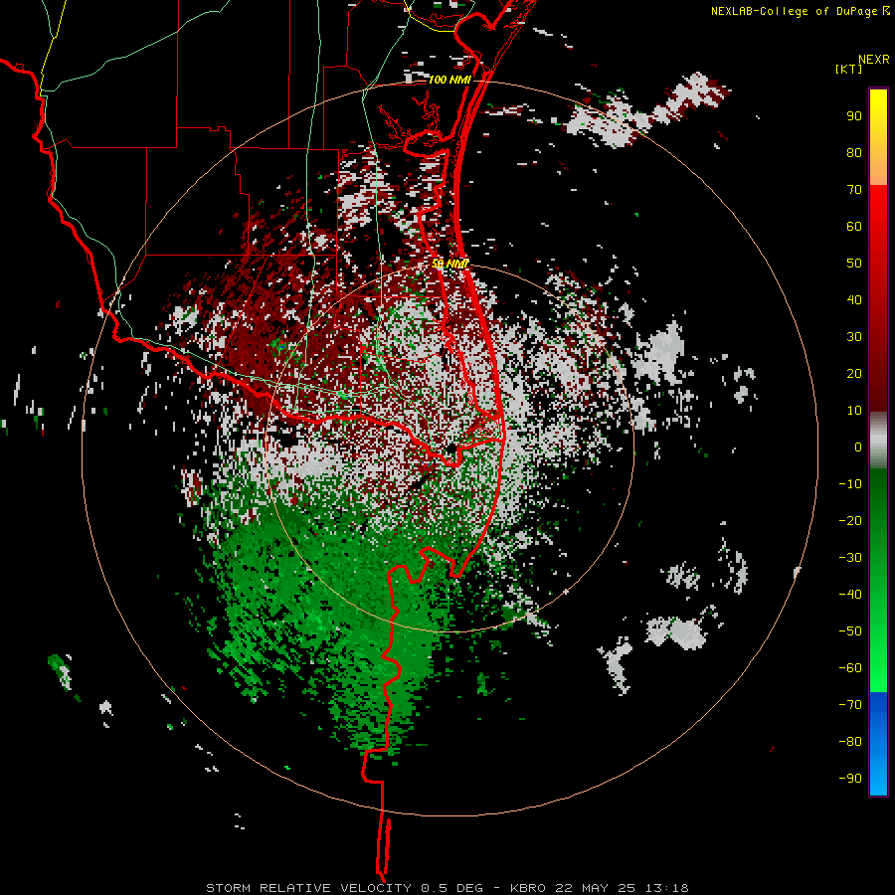Click the 70 value on velocity scale
895x895 pixels.
[x=854, y=190]
